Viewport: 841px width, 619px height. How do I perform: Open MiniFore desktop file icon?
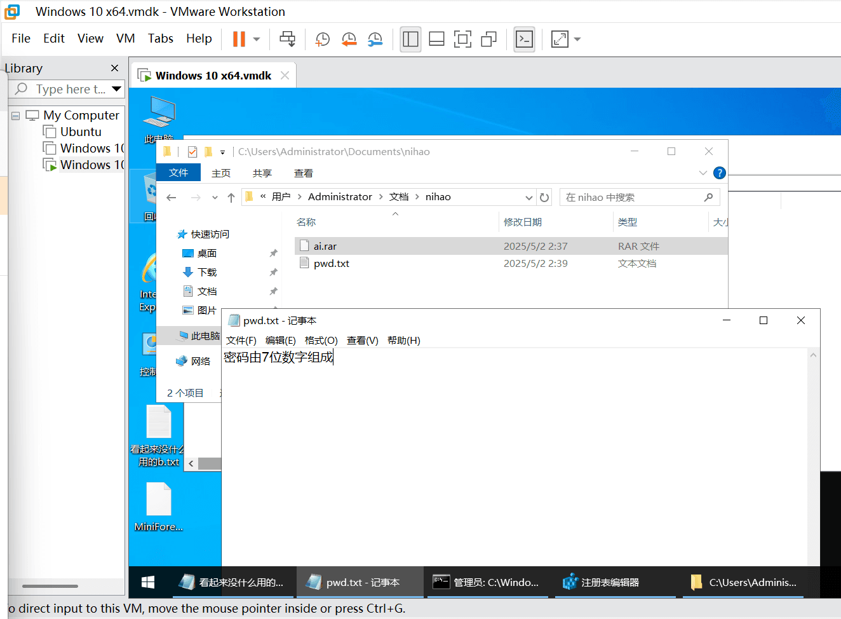click(x=159, y=507)
